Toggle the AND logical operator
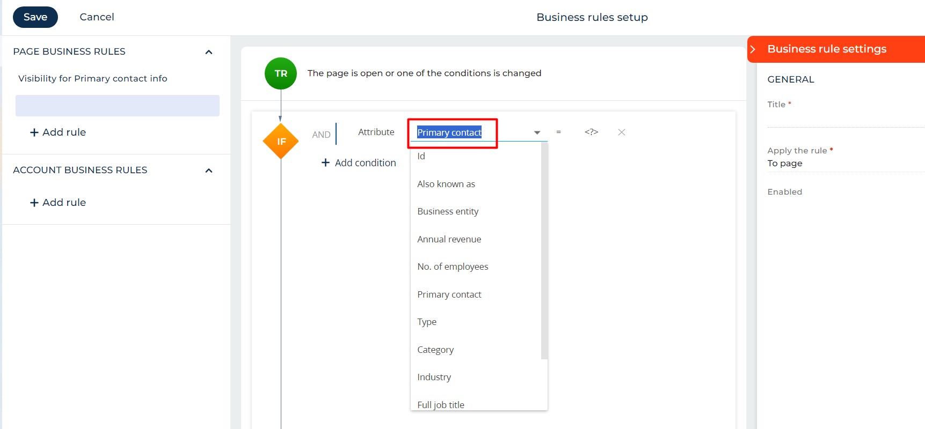The image size is (925, 429). coord(321,135)
